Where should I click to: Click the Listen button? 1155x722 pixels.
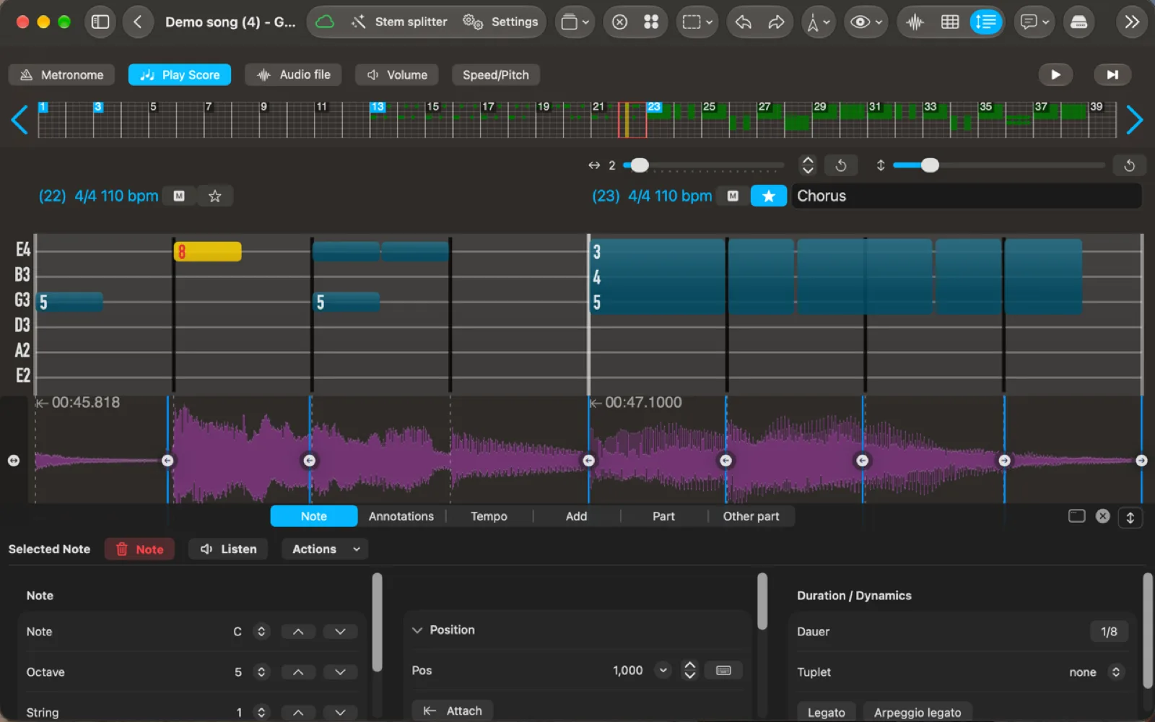coord(228,549)
